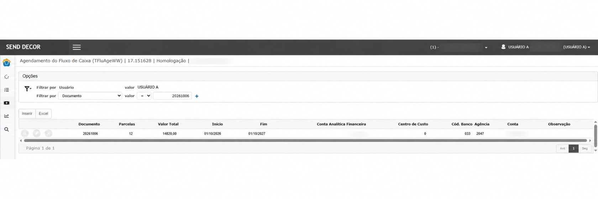Click the Página 1 de 1 label
The image size is (598, 199).
[x=40, y=148]
